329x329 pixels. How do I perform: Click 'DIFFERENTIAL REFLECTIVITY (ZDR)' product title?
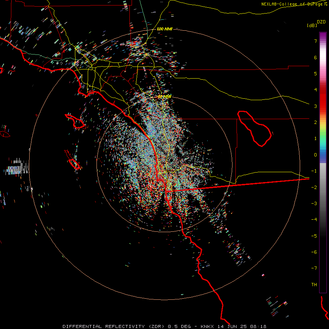[x=114, y=326]
